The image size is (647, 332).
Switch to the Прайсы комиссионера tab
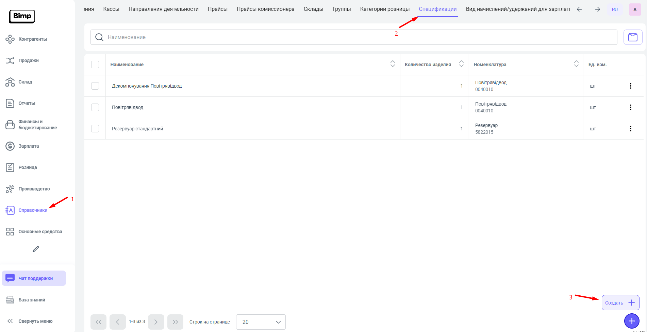265,9
